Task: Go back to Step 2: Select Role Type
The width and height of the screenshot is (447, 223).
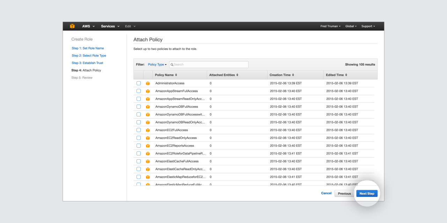Action: 89,56
